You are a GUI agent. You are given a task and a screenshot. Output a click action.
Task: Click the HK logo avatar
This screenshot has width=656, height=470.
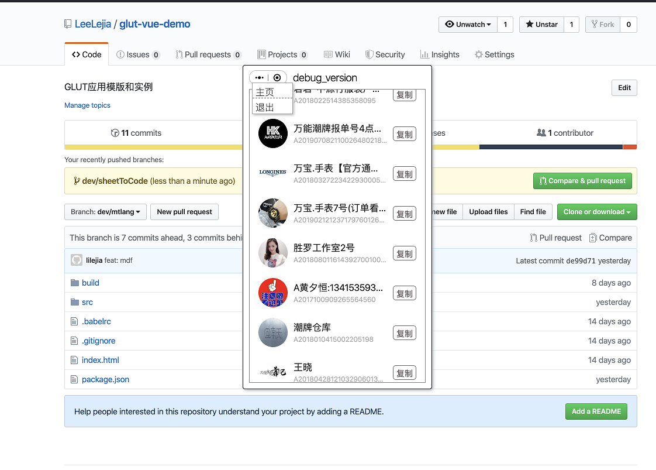pyautogui.click(x=273, y=133)
